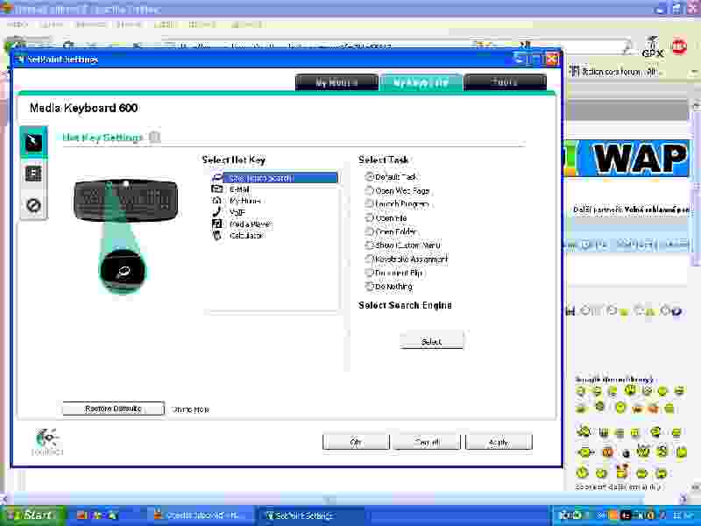Open the Hot Key Settings sidebar icon
Image resolution: width=701 pixels, height=526 pixels.
(x=33, y=142)
